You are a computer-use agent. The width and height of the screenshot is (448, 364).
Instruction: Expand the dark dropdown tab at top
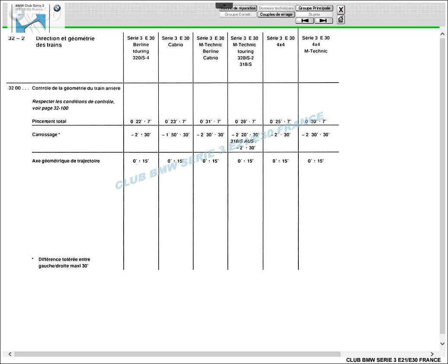pyautogui.click(x=224, y=5)
